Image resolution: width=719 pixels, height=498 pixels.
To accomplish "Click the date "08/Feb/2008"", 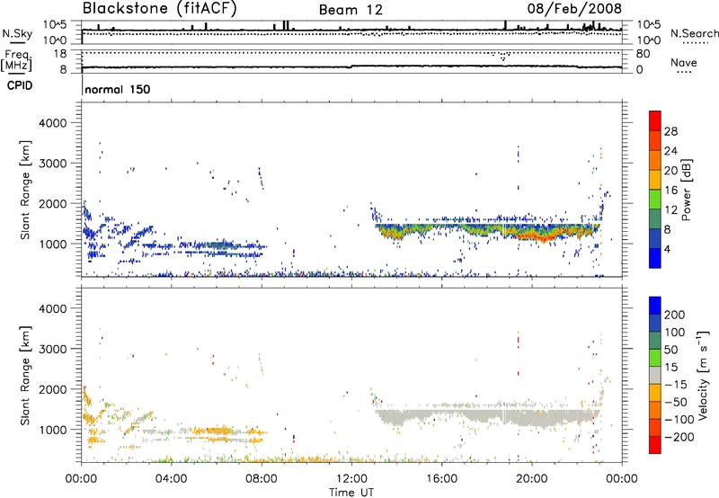I will pyautogui.click(x=574, y=8).
